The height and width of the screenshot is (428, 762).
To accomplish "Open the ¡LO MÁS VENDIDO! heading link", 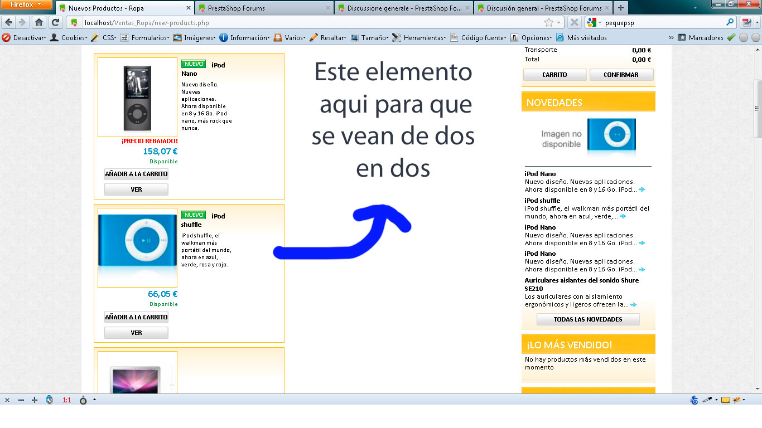I will 570,345.
